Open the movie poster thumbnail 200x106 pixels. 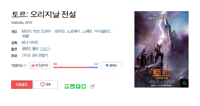point(161,49)
